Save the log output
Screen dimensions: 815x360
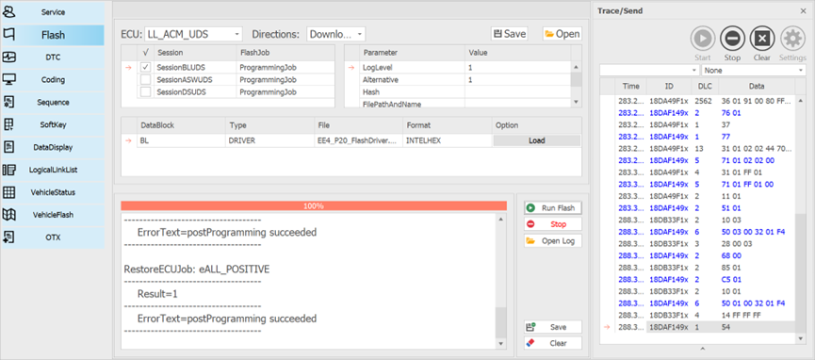pos(552,327)
